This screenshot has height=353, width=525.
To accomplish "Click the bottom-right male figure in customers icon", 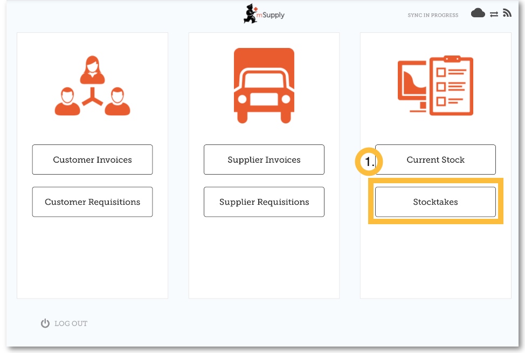I will [x=117, y=102].
